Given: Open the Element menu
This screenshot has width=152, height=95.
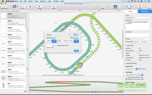Looking at the screenshot, I should 43,1.
